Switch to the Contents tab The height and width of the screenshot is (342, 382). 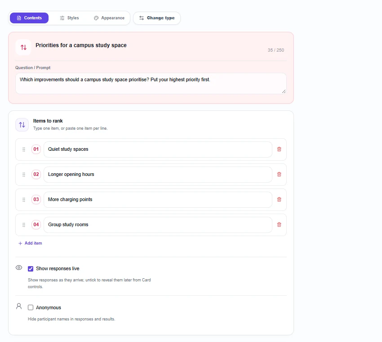tap(29, 18)
